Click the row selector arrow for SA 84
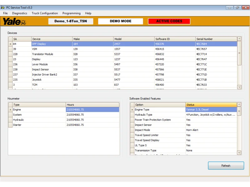This screenshot has height=187, width=250. (x=10, y=44)
